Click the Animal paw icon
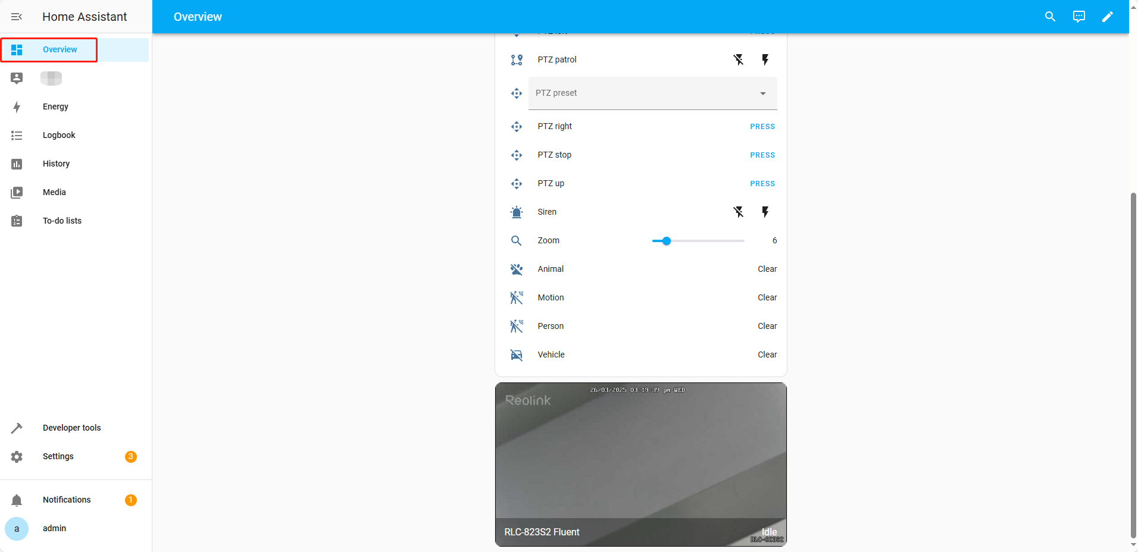 (x=517, y=269)
